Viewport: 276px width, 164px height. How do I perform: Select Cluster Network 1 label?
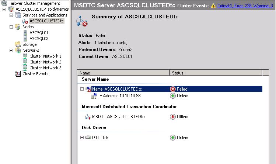click(45, 56)
